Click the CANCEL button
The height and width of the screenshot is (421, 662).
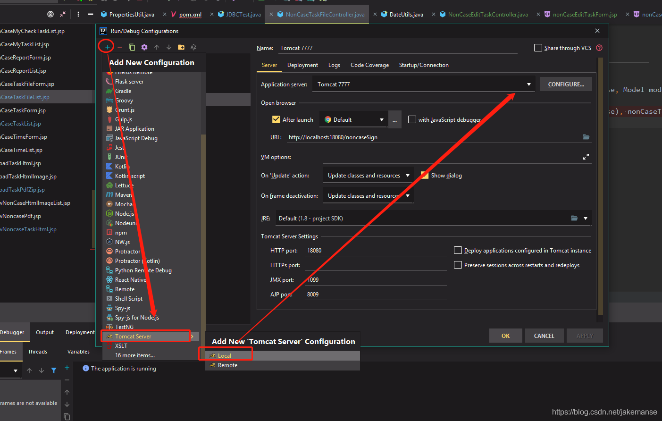coord(544,336)
